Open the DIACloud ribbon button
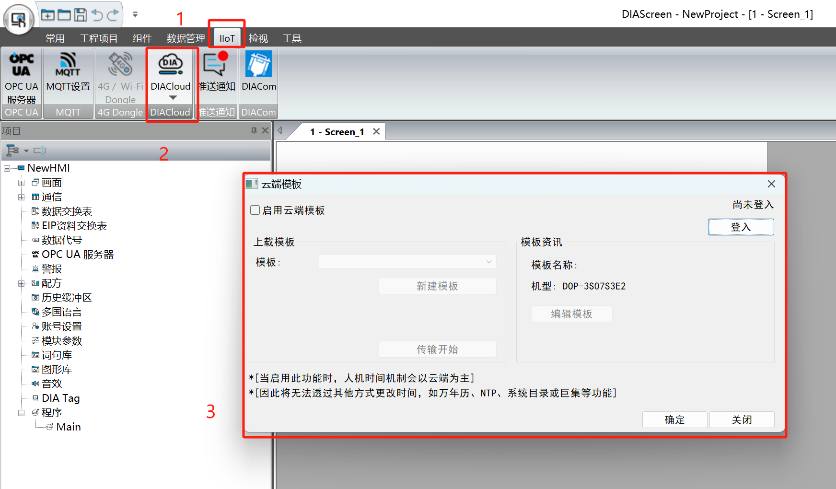This screenshot has width=836, height=489. (x=171, y=72)
